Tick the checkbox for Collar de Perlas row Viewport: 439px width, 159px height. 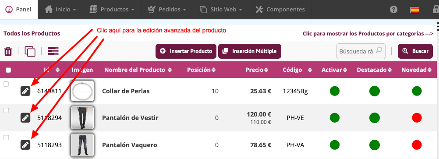tap(6, 84)
